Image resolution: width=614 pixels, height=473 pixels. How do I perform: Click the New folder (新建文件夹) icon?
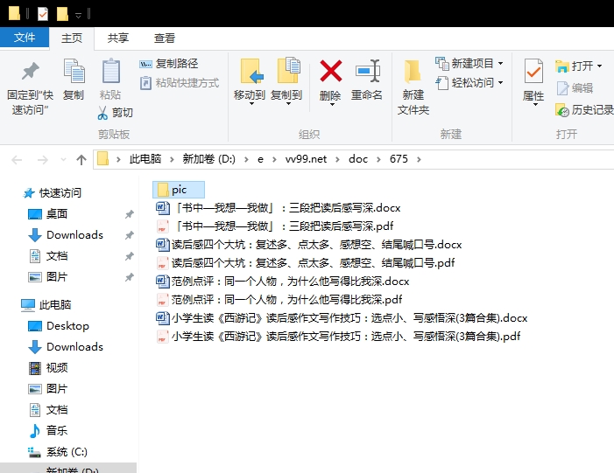413,71
